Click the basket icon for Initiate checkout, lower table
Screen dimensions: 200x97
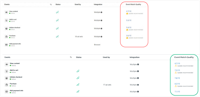click(x=7, y=78)
